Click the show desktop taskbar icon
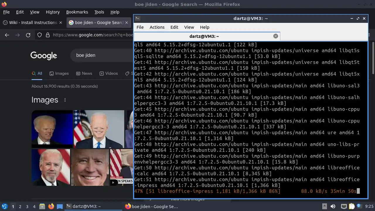Viewport: 375px width, 211px height. 60,206
